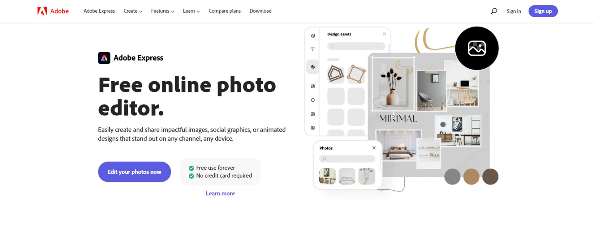Click the Sign up button
Screen dimensions: 594x250
pos(543,11)
